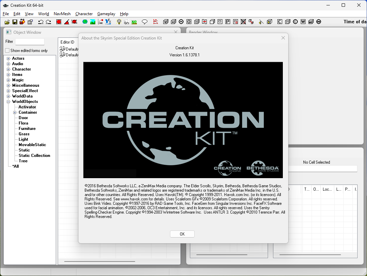367x276 pixels.
Task: Click the HK Havok toolbar icon
Action: [100, 22]
